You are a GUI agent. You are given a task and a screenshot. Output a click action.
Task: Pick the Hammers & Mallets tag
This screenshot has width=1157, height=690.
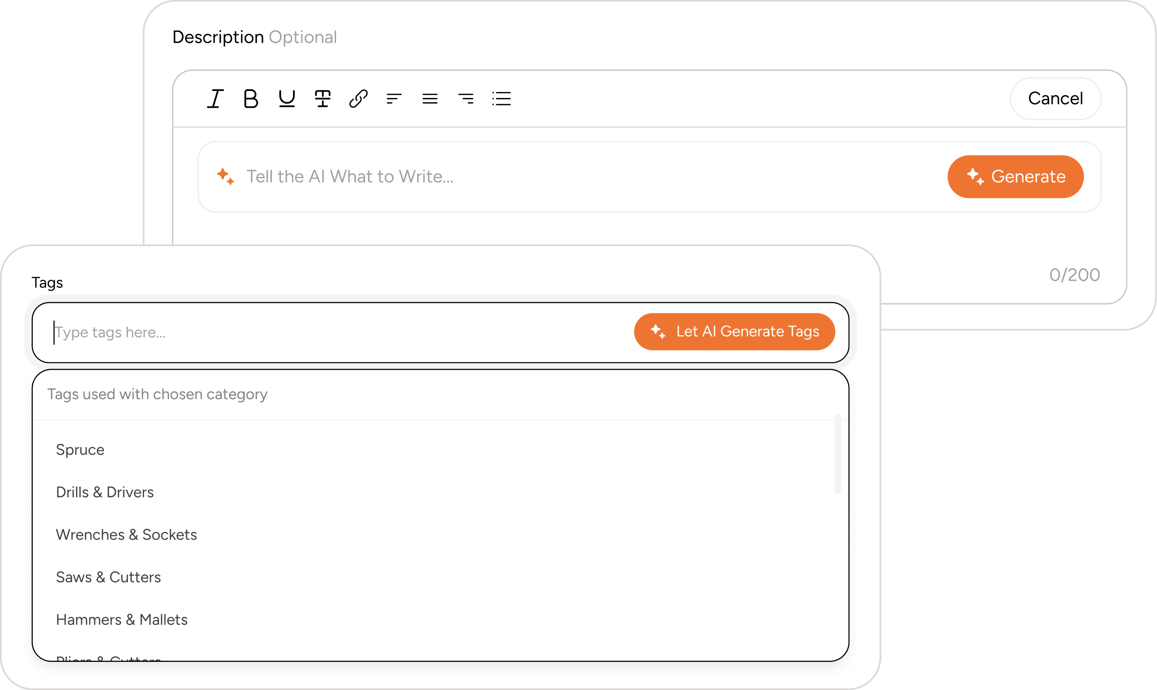point(122,619)
